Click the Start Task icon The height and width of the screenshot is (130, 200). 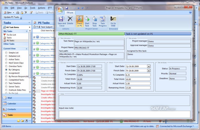click(x=87, y=21)
